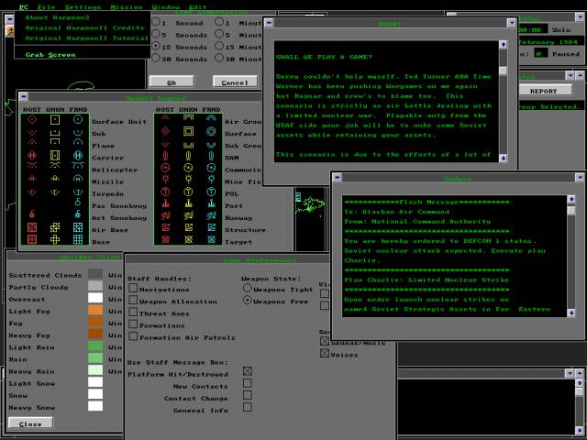Select Weapons Tight radio option
Image resolution: width=587 pixels, height=440 pixels.
click(247, 289)
